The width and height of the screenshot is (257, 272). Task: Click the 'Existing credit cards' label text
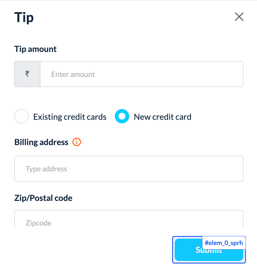[70, 117]
